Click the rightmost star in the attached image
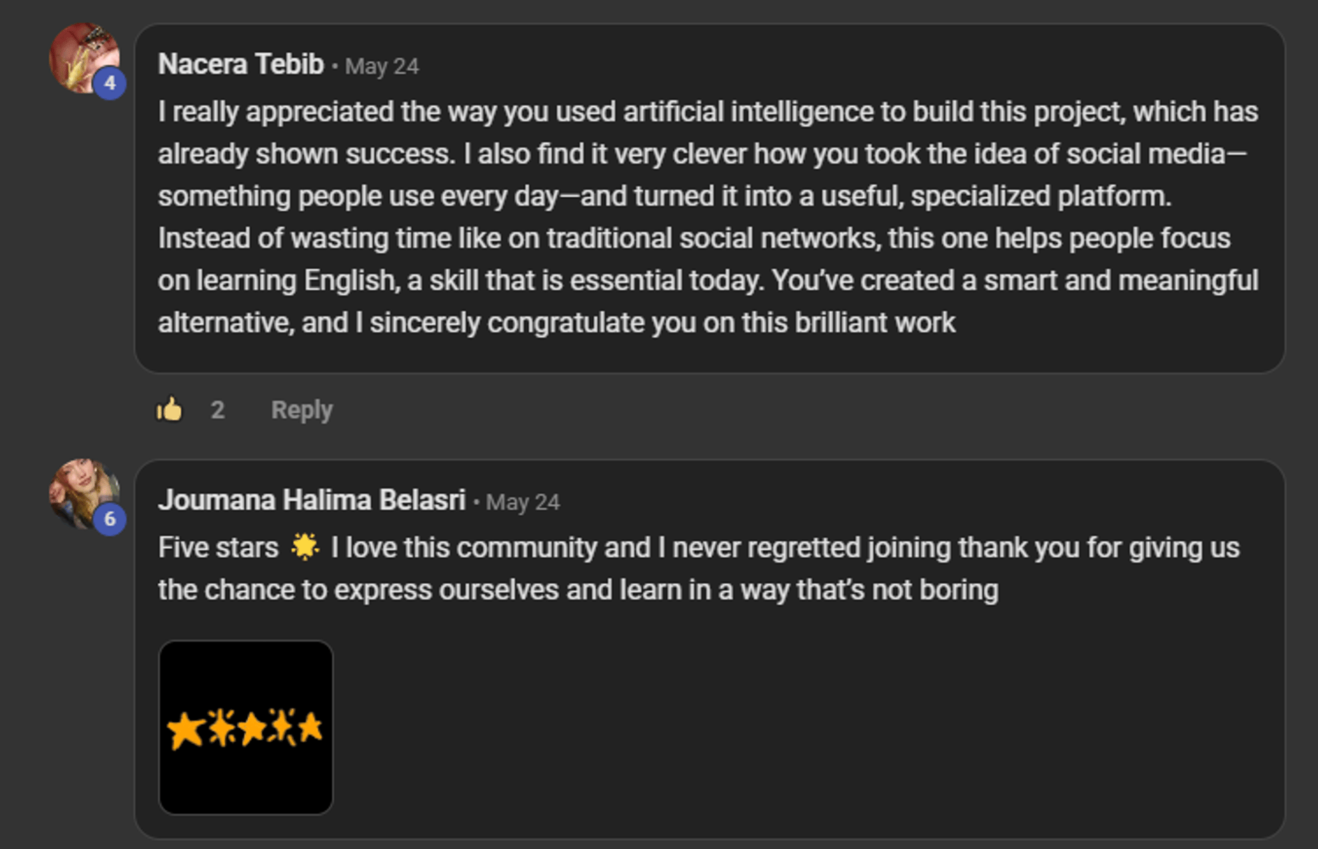 coord(310,727)
